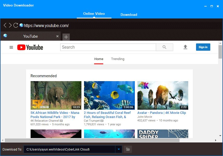
Task: Open a new tab with plus button
Action: [x=66, y=37]
